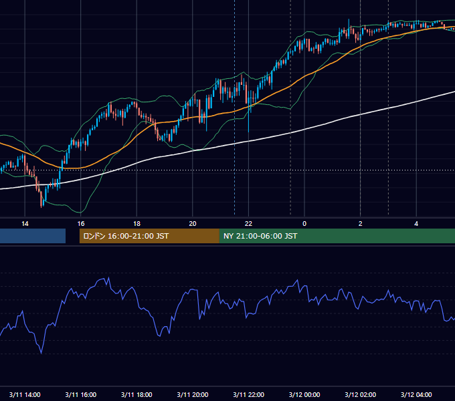This screenshot has height=401, width=455.
Task: Click the 3/12 04:00 date label
Action: click(416, 394)
